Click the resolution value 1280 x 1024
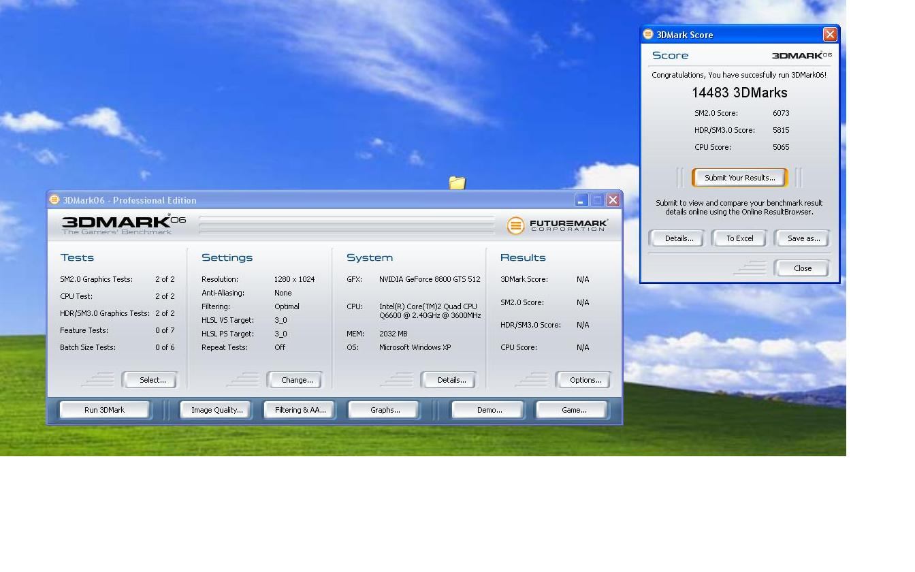Viewport: 915px width, 572px height. tap(295, 279)
